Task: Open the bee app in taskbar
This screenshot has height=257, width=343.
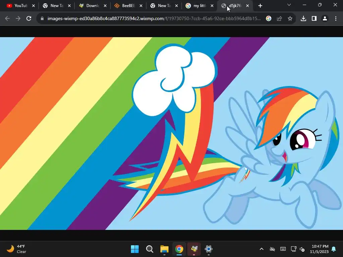Action: 194,249
